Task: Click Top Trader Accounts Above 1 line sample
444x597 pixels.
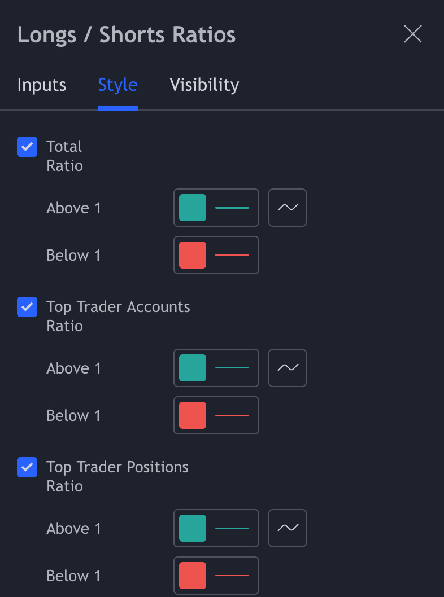Action: point(232,368)
